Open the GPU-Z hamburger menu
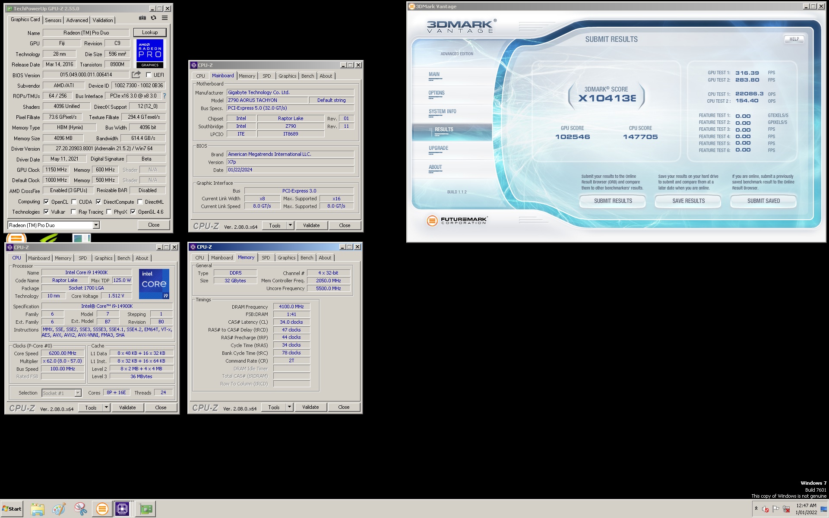This screenshot has height=518, width=829. click(x=165, y=18)
